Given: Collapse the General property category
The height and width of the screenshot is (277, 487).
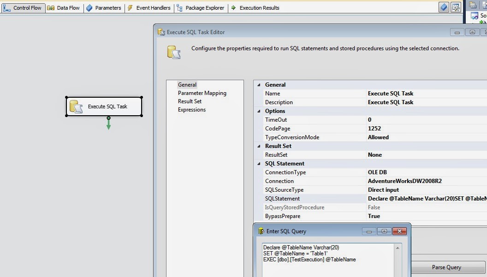Looking at the screenshot, I should [x=259, y=85].
